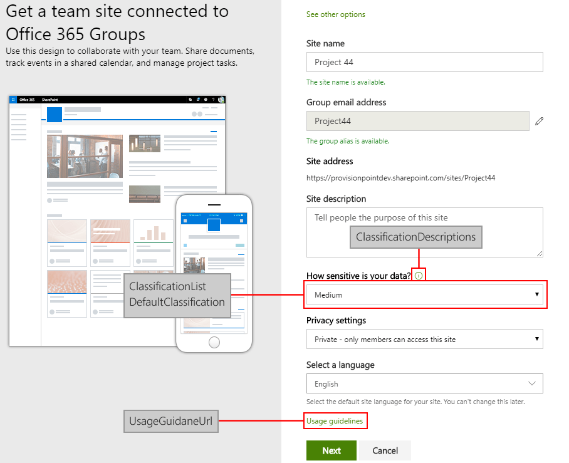This screenshot has height=463, width=569.
Task: Click SharePoint in the preview menu bar
Action: [49, 98]
